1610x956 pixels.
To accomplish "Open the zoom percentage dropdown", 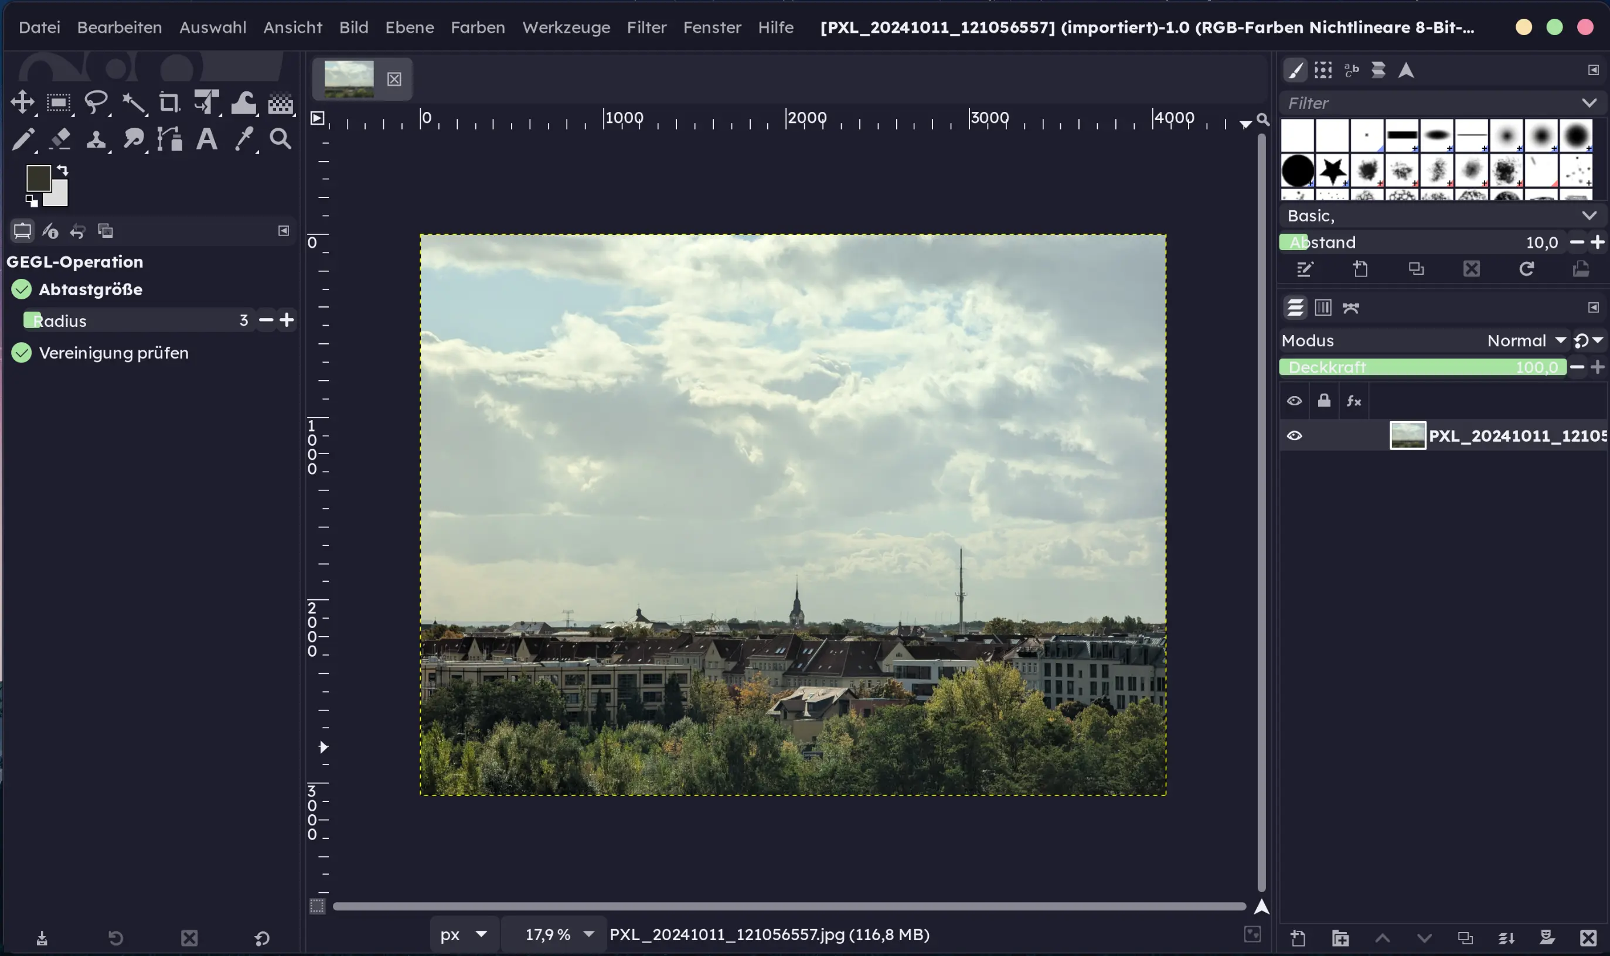I will [x=588, y=934].
